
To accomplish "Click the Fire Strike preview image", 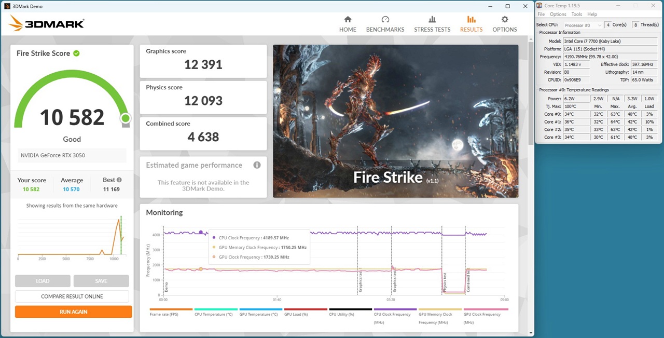I will (x=395, y=121).
